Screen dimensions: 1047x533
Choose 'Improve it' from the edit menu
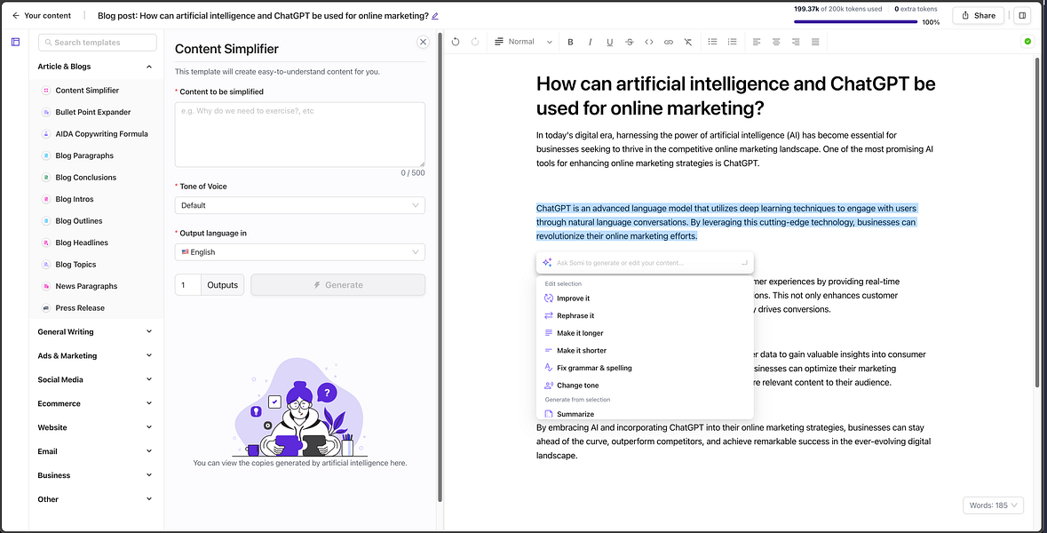point(573,298)
